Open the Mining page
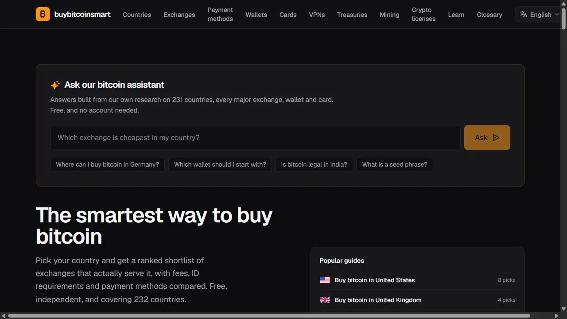Viewport: 567px width, 319px height. click(x=389, y=15)
